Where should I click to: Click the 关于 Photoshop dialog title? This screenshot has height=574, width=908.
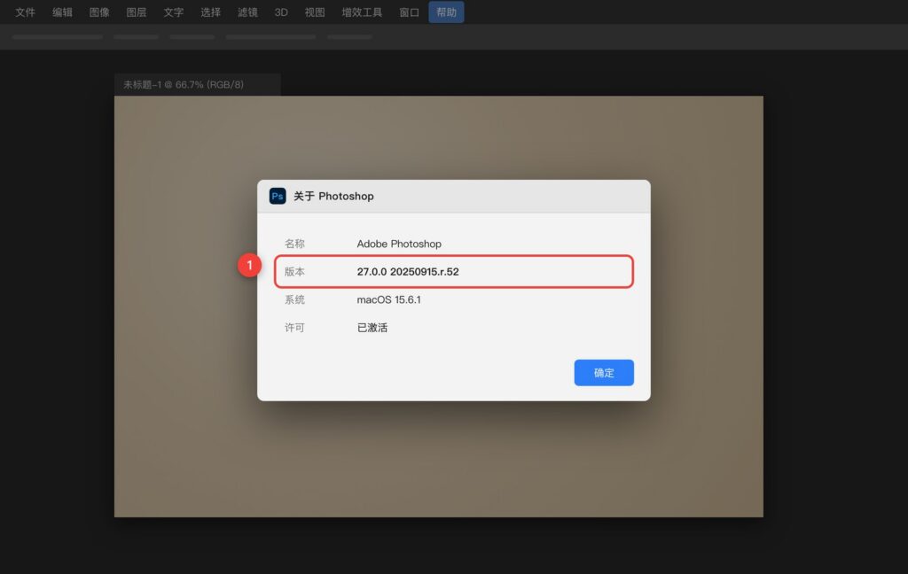pyautogui.click(x=333, y=196)
